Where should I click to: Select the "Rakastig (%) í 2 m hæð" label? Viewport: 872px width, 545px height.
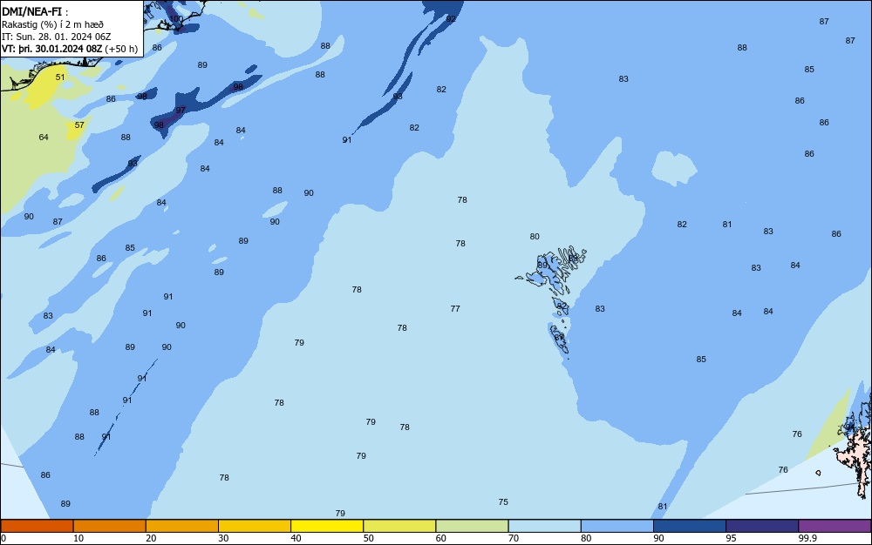[52, 24]
